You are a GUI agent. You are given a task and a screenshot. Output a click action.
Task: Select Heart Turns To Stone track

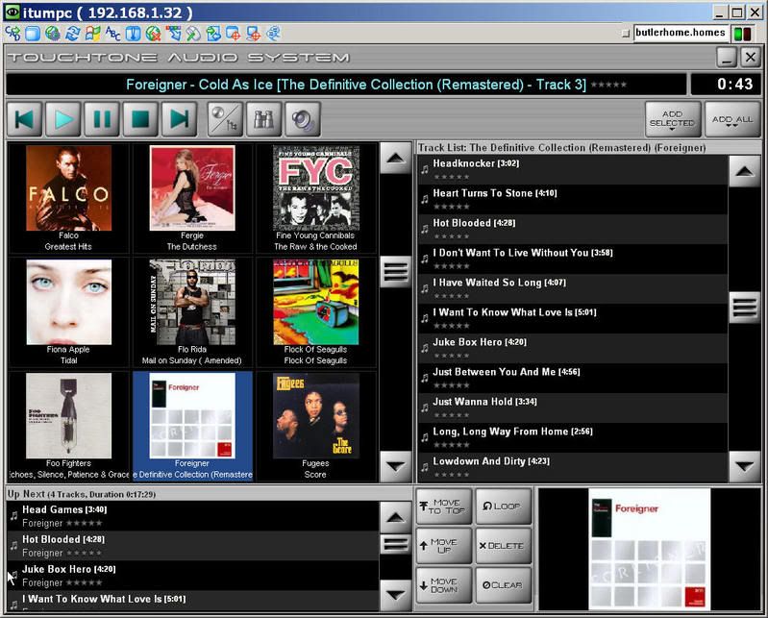[572, 199]
